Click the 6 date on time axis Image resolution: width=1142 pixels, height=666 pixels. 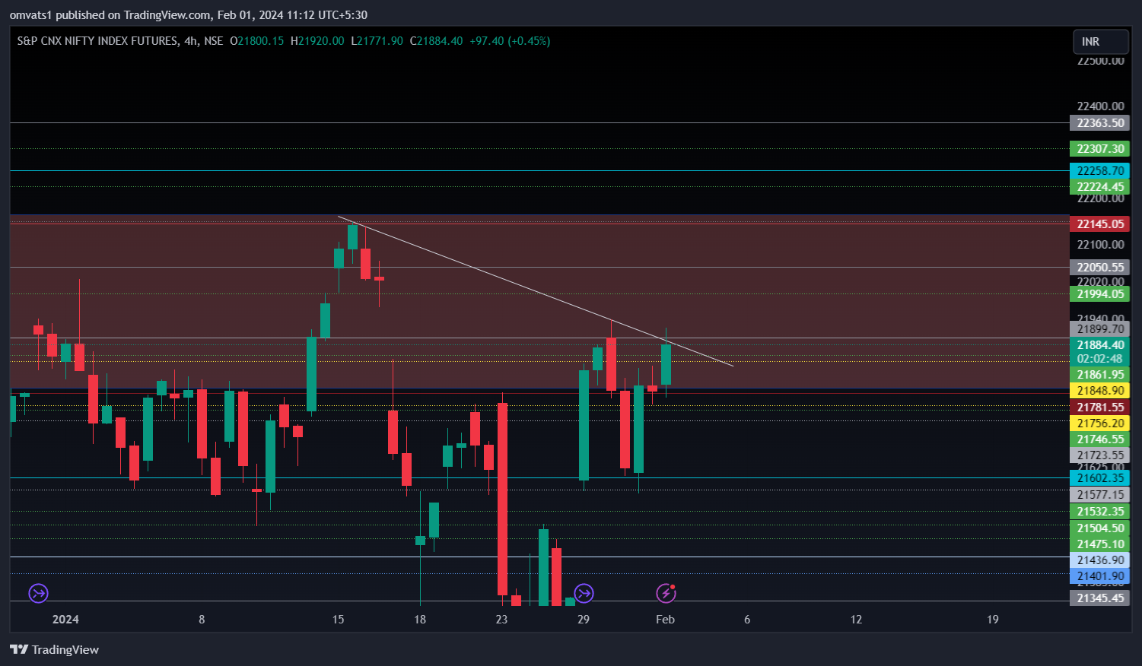[747, 620]
